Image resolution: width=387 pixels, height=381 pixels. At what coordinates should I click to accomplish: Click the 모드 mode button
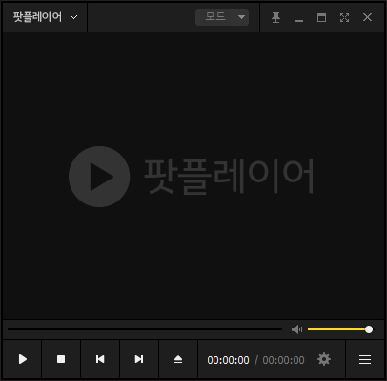point(215,17)
